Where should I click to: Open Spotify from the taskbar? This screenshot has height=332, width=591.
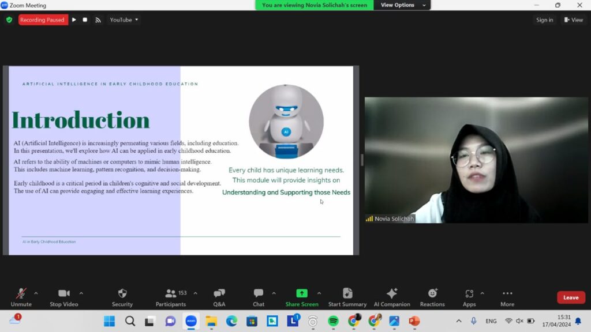pos(333,321)
